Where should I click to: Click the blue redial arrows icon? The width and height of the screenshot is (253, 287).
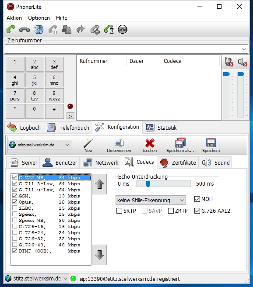39,29
